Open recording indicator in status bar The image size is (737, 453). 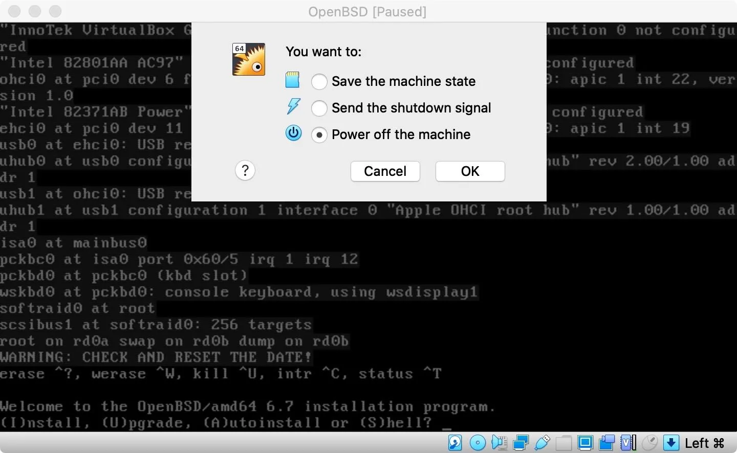(607, 443)
